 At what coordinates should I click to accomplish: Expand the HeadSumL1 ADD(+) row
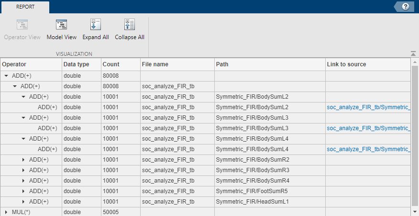(23, 202)
